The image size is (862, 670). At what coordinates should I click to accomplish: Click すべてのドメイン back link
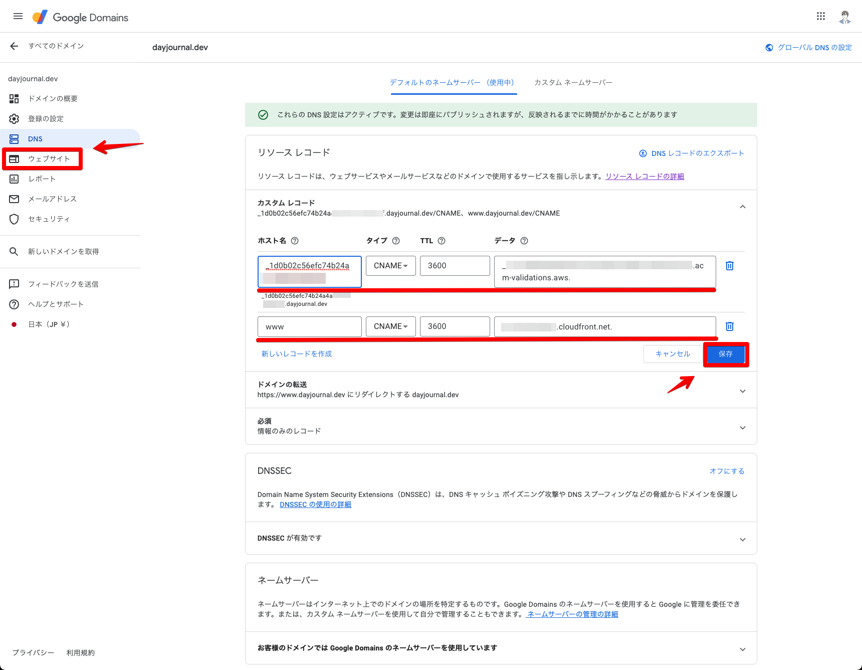click(56, 46)
